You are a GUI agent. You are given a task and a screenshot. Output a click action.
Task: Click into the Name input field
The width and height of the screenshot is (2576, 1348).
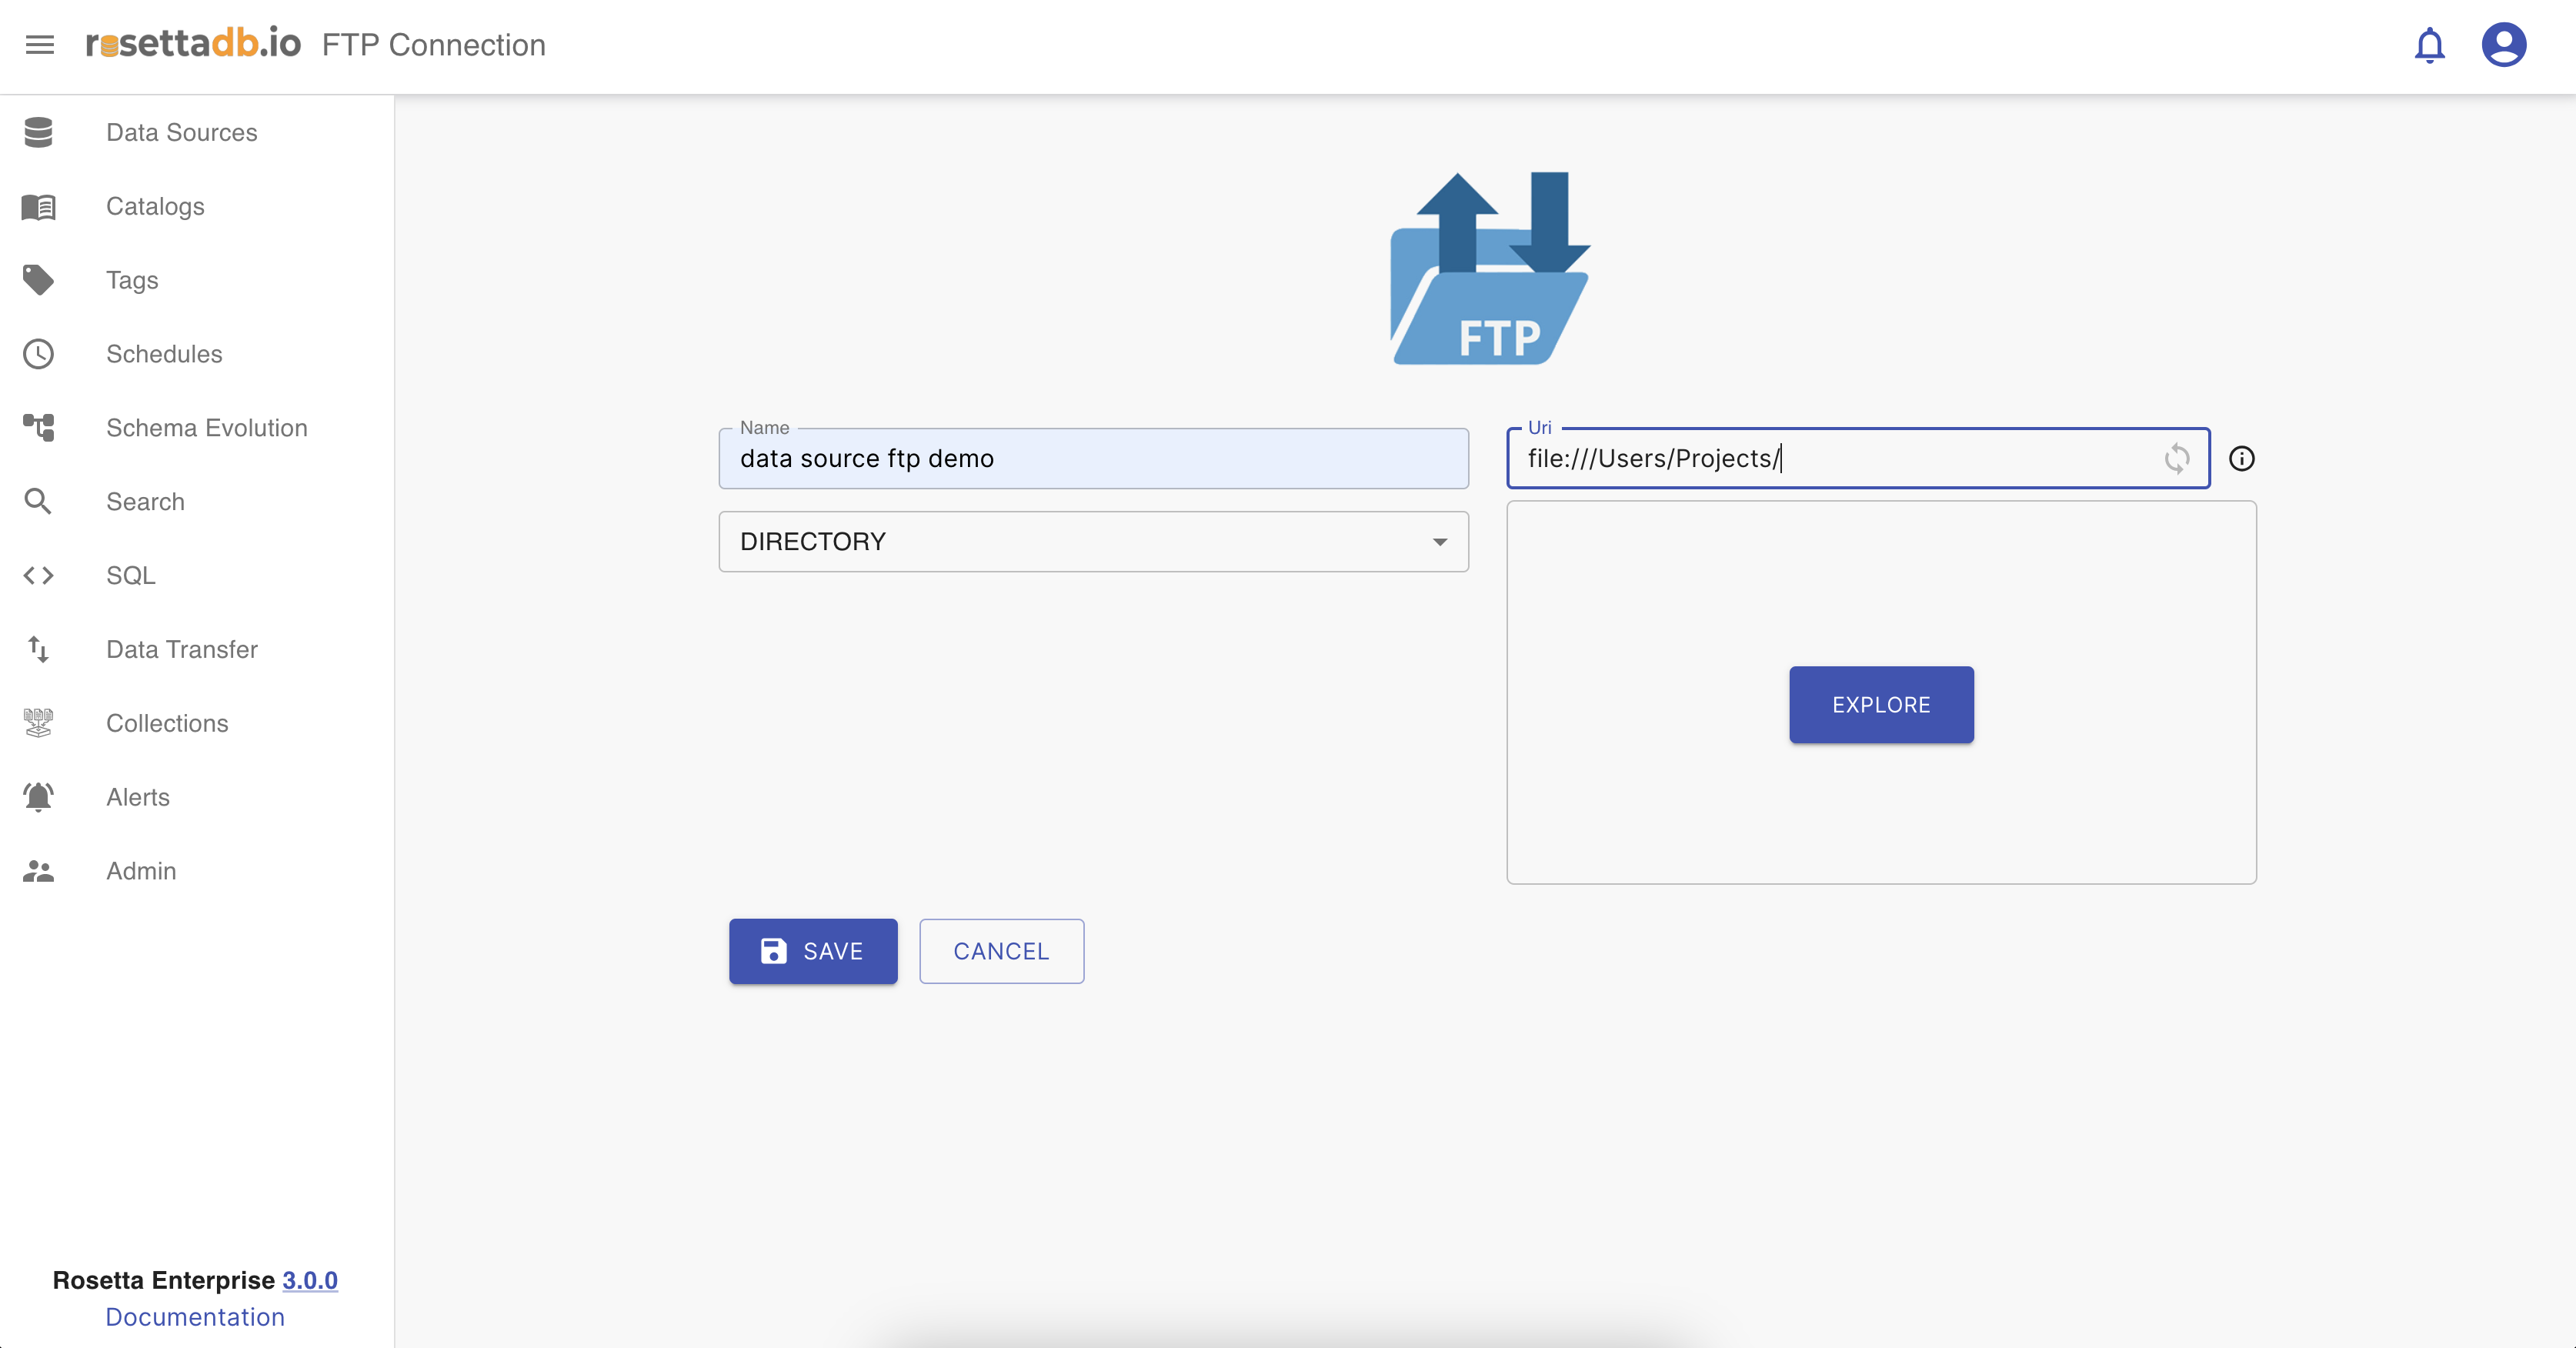tap(1093, 459)
